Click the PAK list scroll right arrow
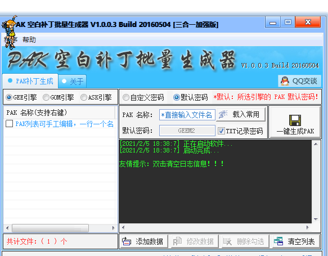 [x=114, y=228]
